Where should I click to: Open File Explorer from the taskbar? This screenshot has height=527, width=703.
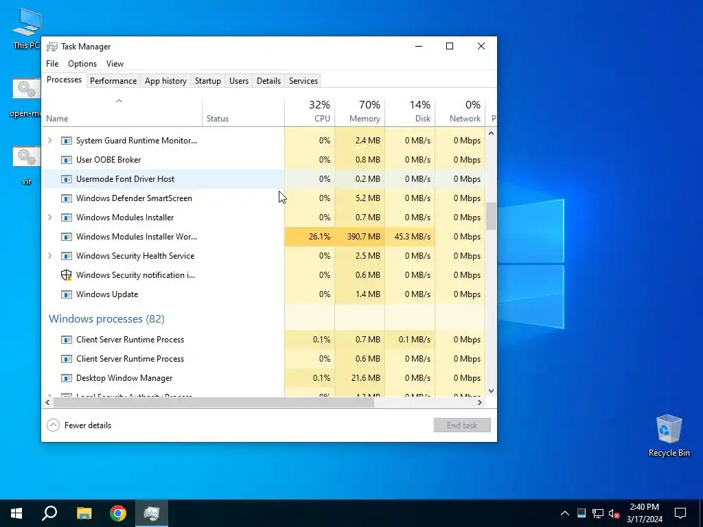84,513
